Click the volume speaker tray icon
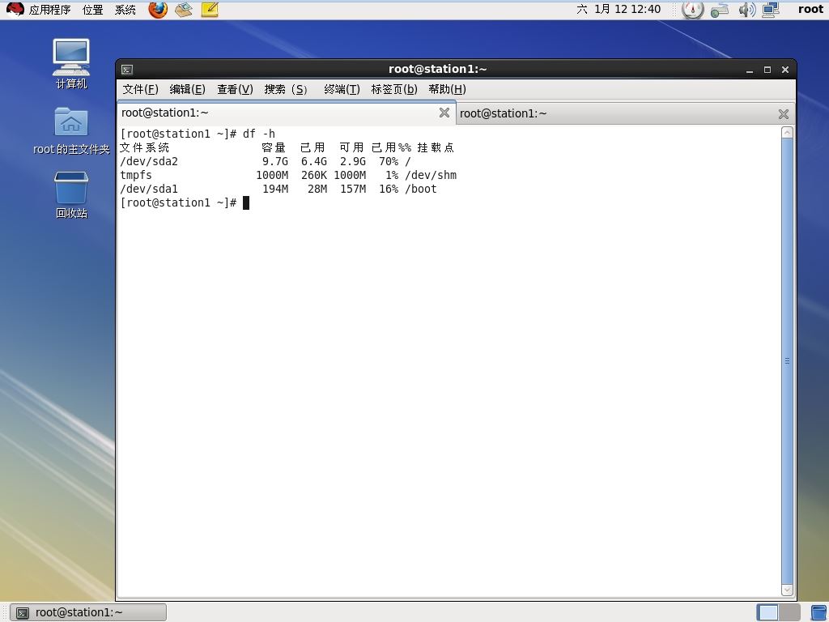The width and height of the screenshot is (829, 622). [x=746, y=9]
